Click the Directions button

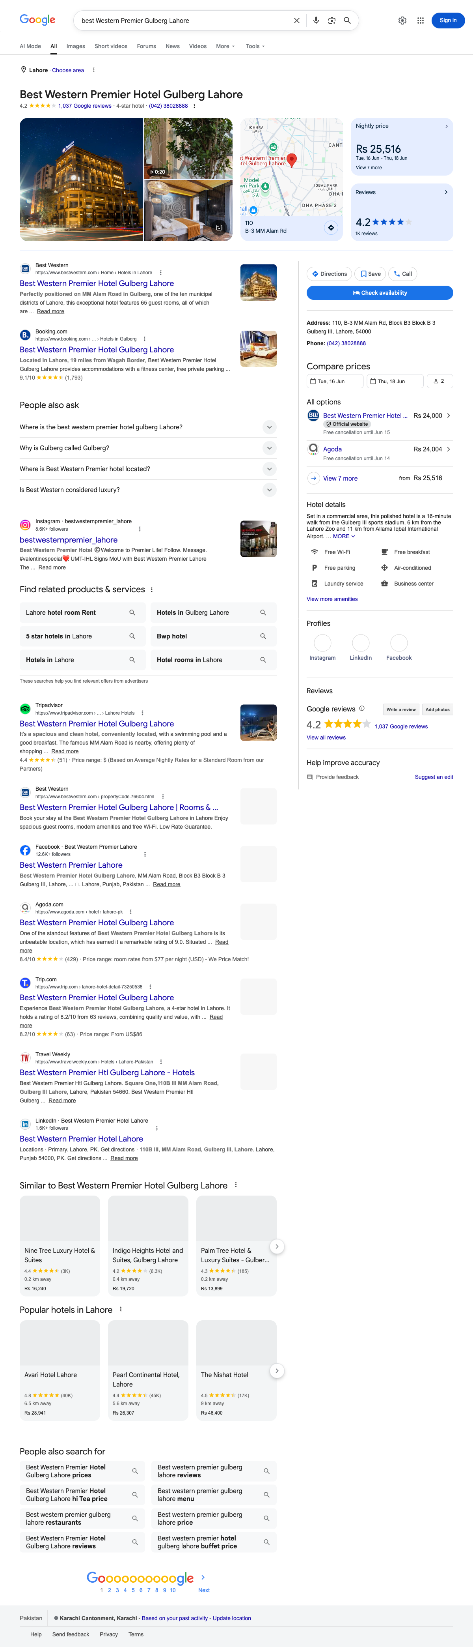click(x=330, y=274)
